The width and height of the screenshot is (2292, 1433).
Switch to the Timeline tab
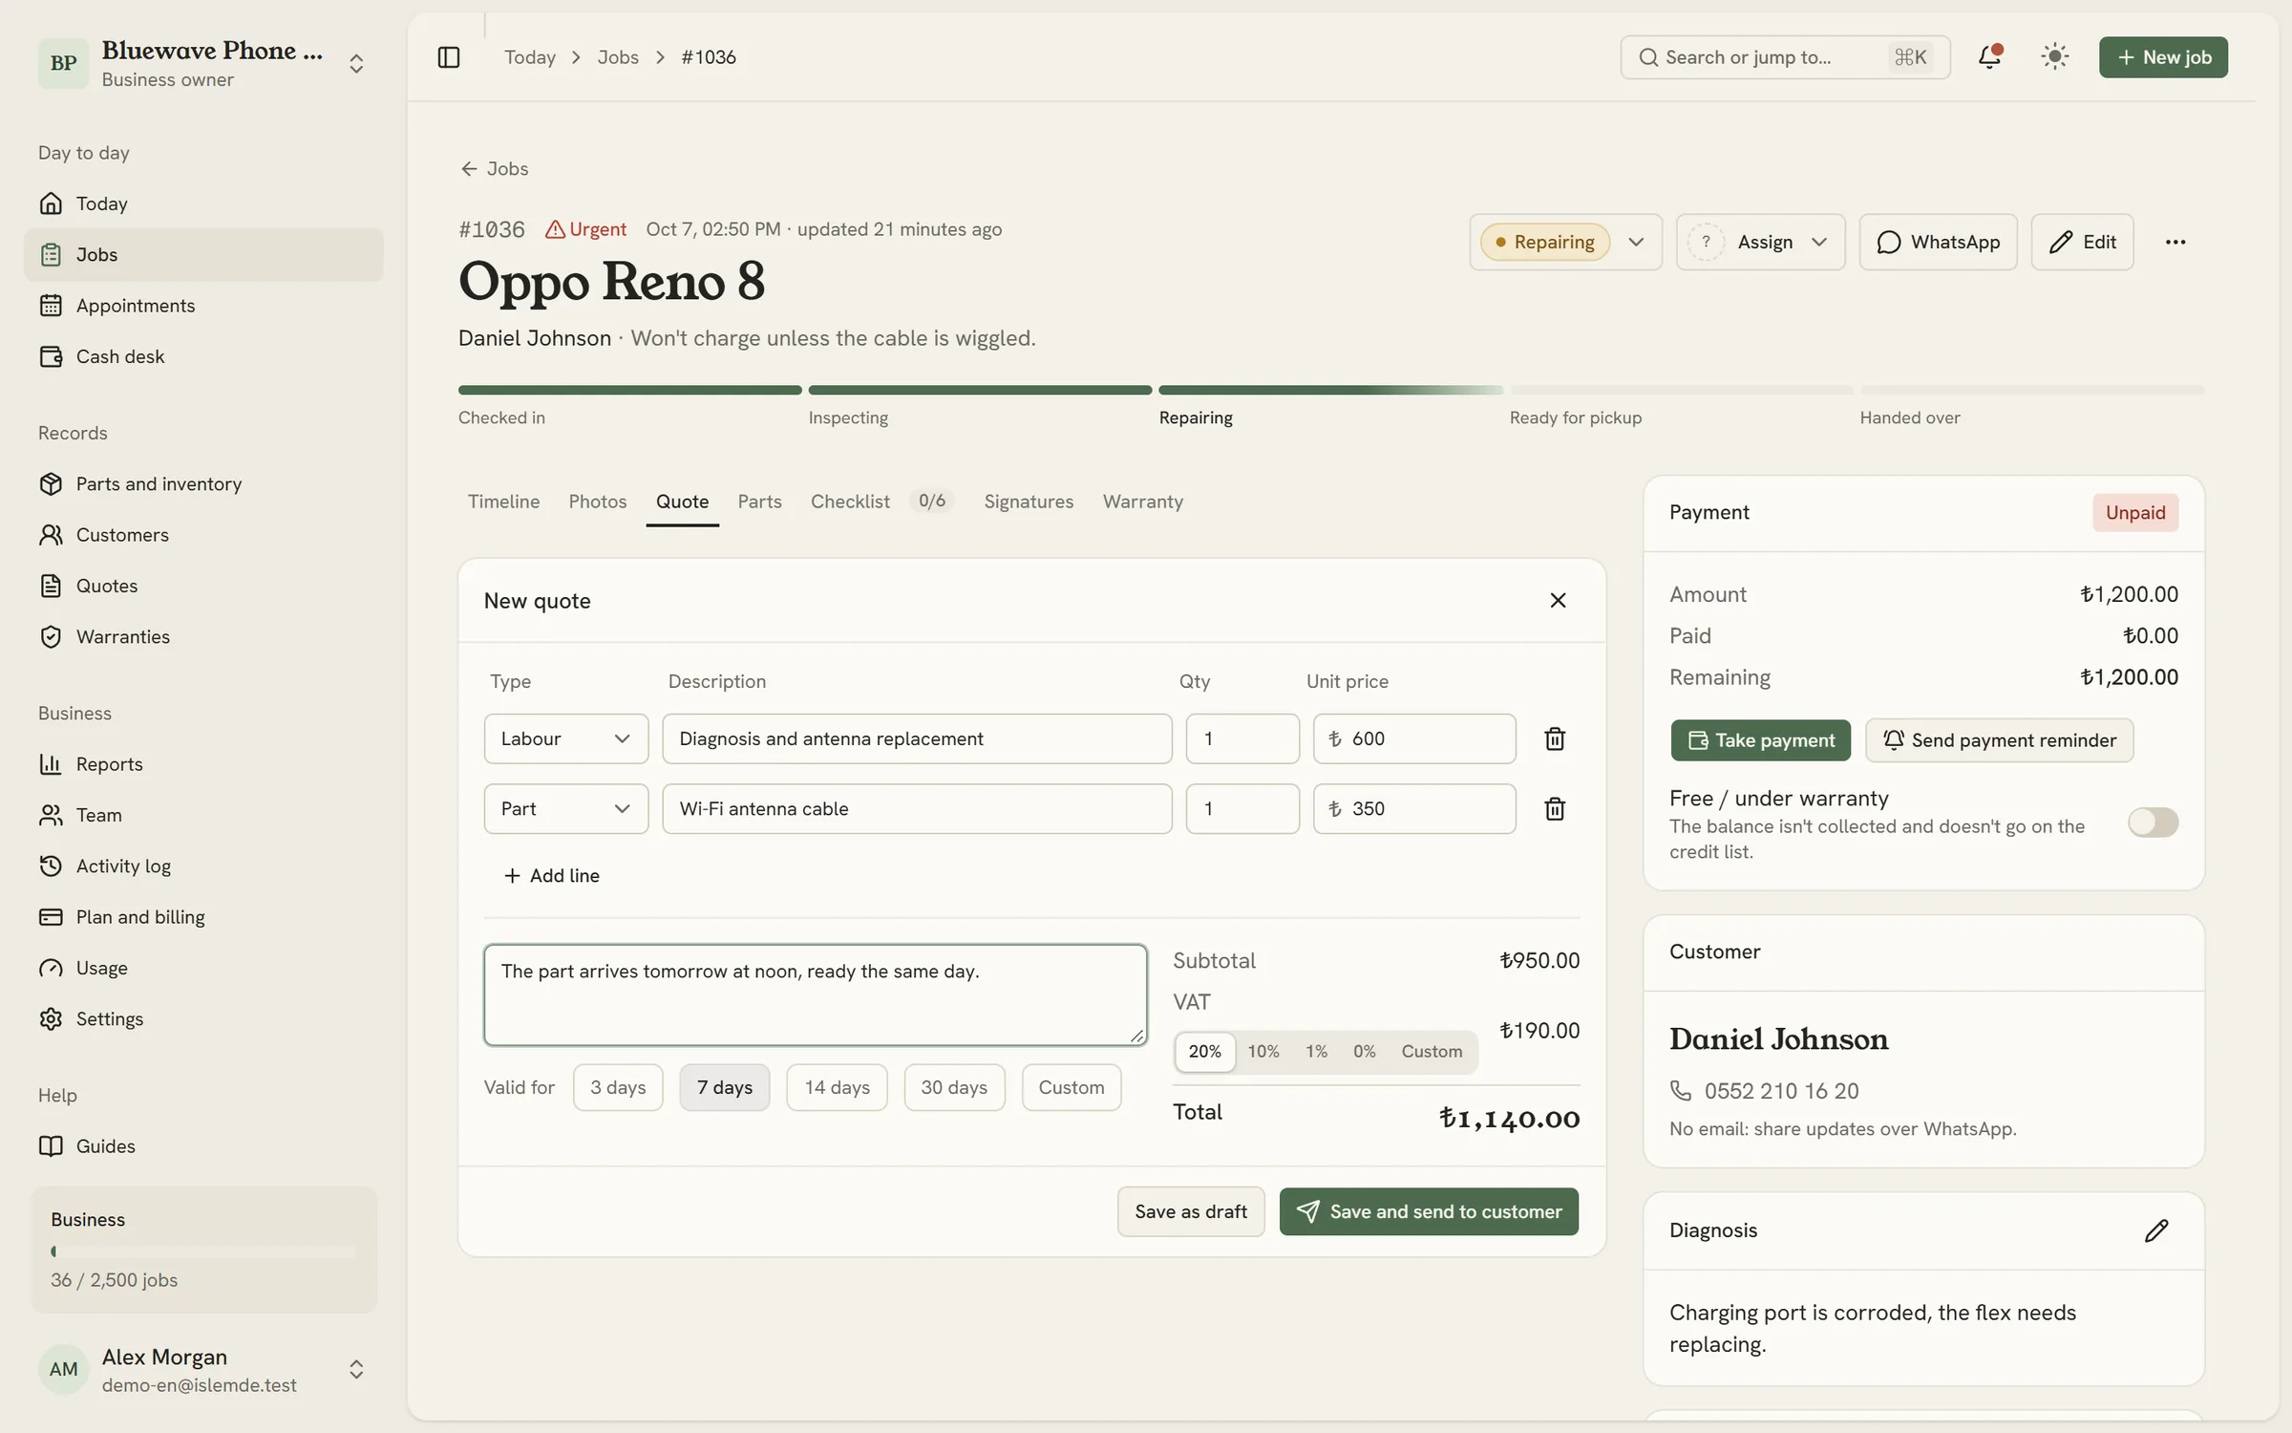tap(503, 502)
